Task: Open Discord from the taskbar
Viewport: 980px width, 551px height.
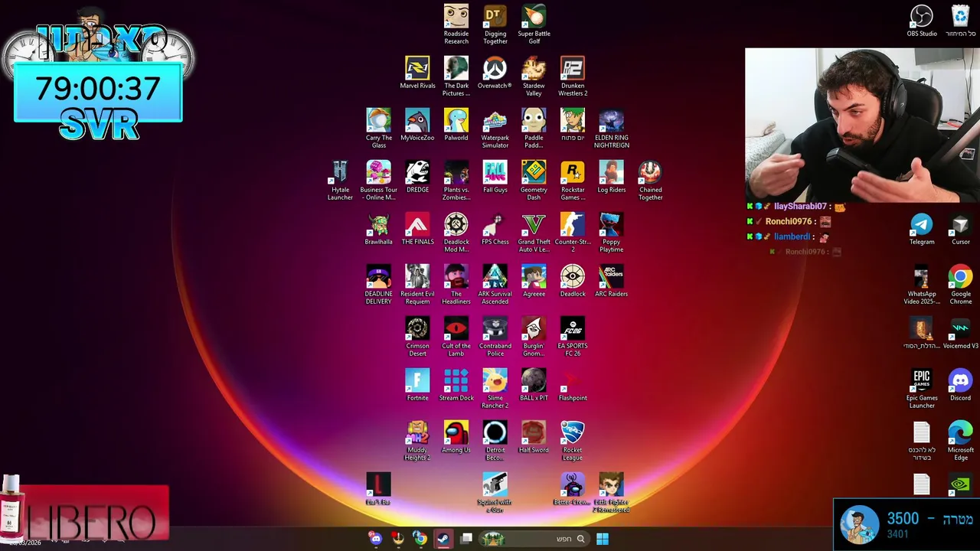Action: pos(375,539)
